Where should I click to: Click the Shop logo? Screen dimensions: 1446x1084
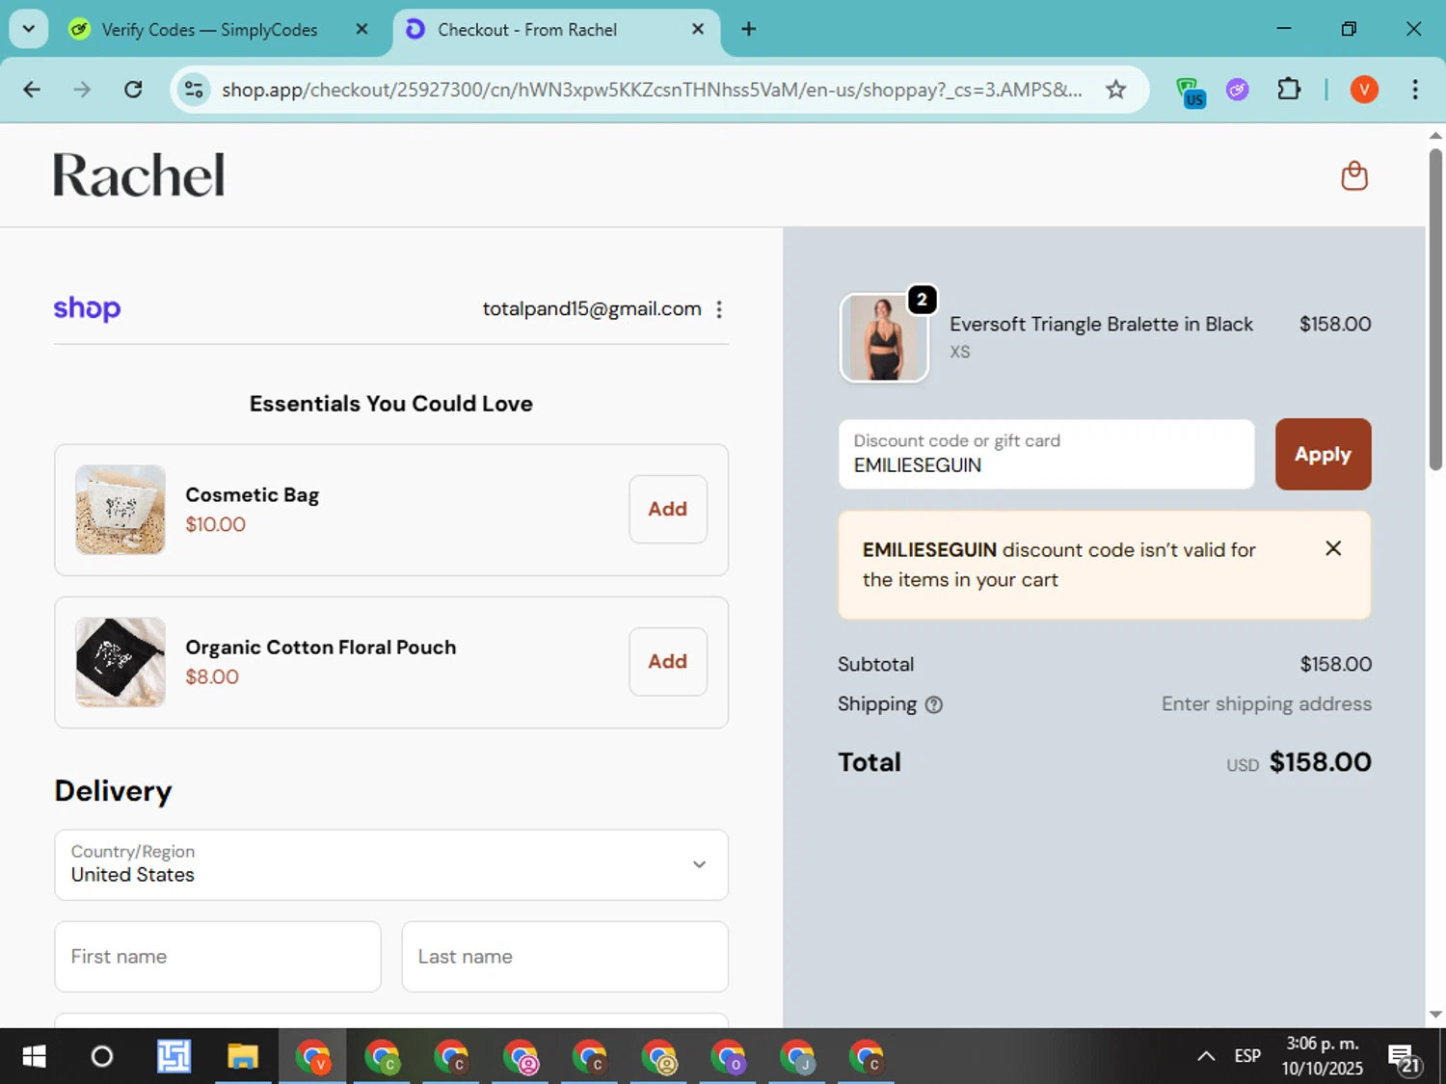tap(87, 308)
